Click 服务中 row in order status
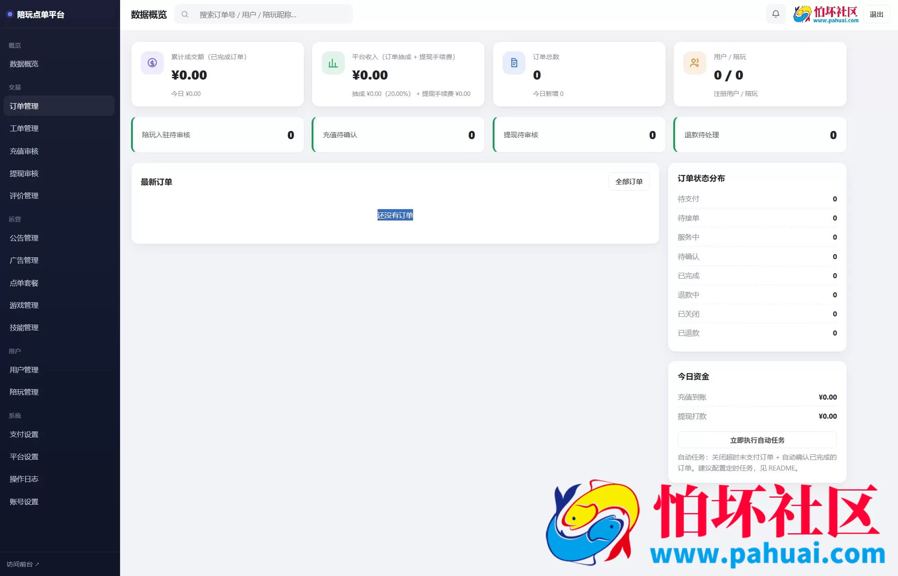This screenshot has width=898, height=576. [757, 237]
